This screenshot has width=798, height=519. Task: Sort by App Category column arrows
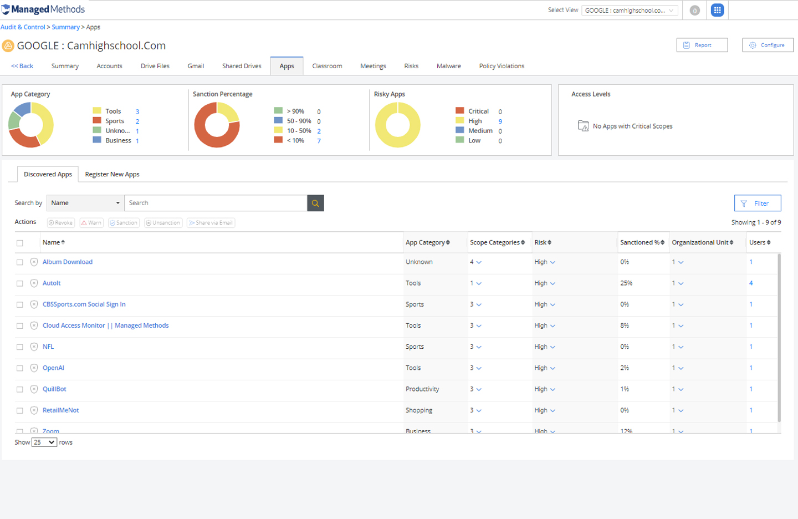[448, 242]
